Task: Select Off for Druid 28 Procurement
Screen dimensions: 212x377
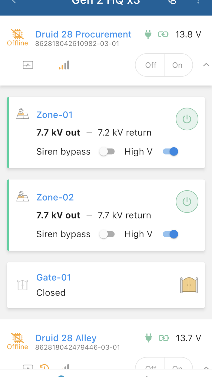Action: coord(150,65)
